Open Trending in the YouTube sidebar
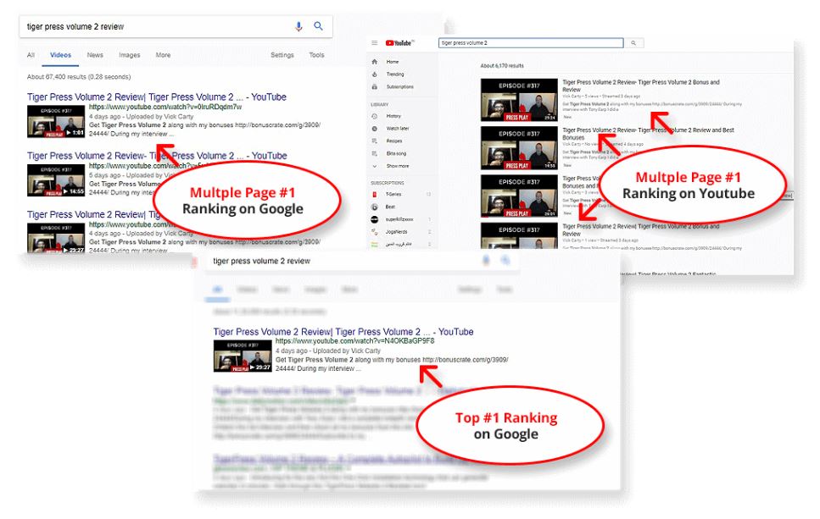 395,75
